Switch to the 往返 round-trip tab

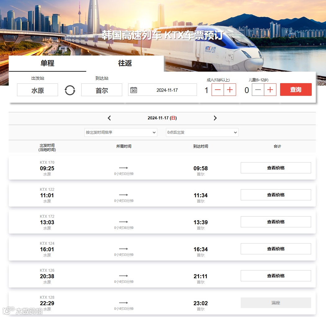coord(125,63)
